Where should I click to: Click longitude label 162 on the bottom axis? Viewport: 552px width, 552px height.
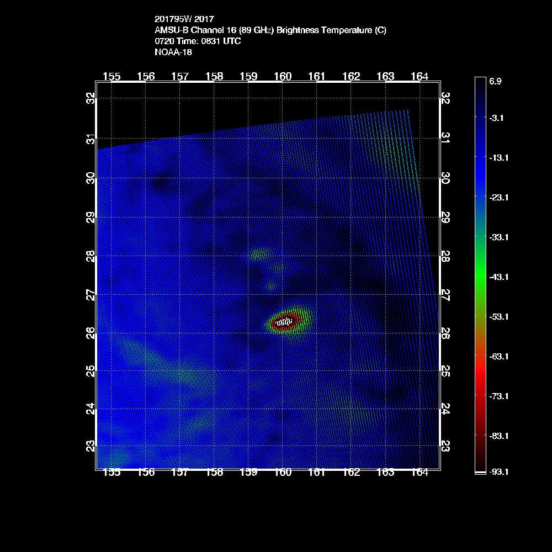[351, 472]
